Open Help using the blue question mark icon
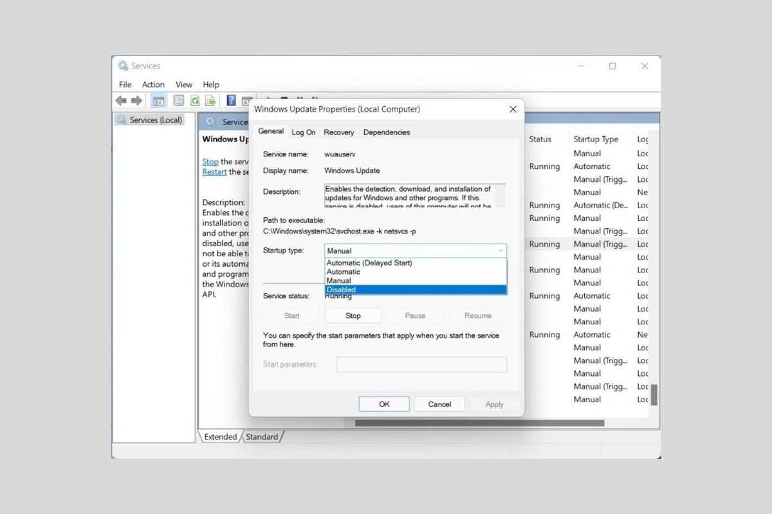772x514 pixels. click(231, 100)
